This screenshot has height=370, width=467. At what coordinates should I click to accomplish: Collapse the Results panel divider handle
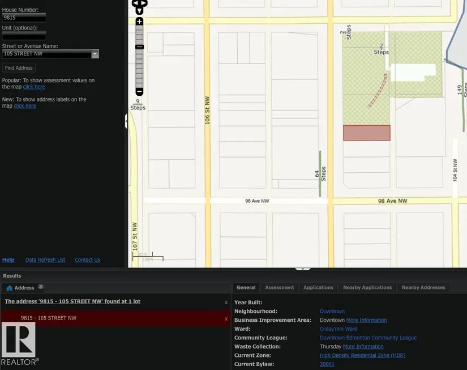[x=303, y=269]
